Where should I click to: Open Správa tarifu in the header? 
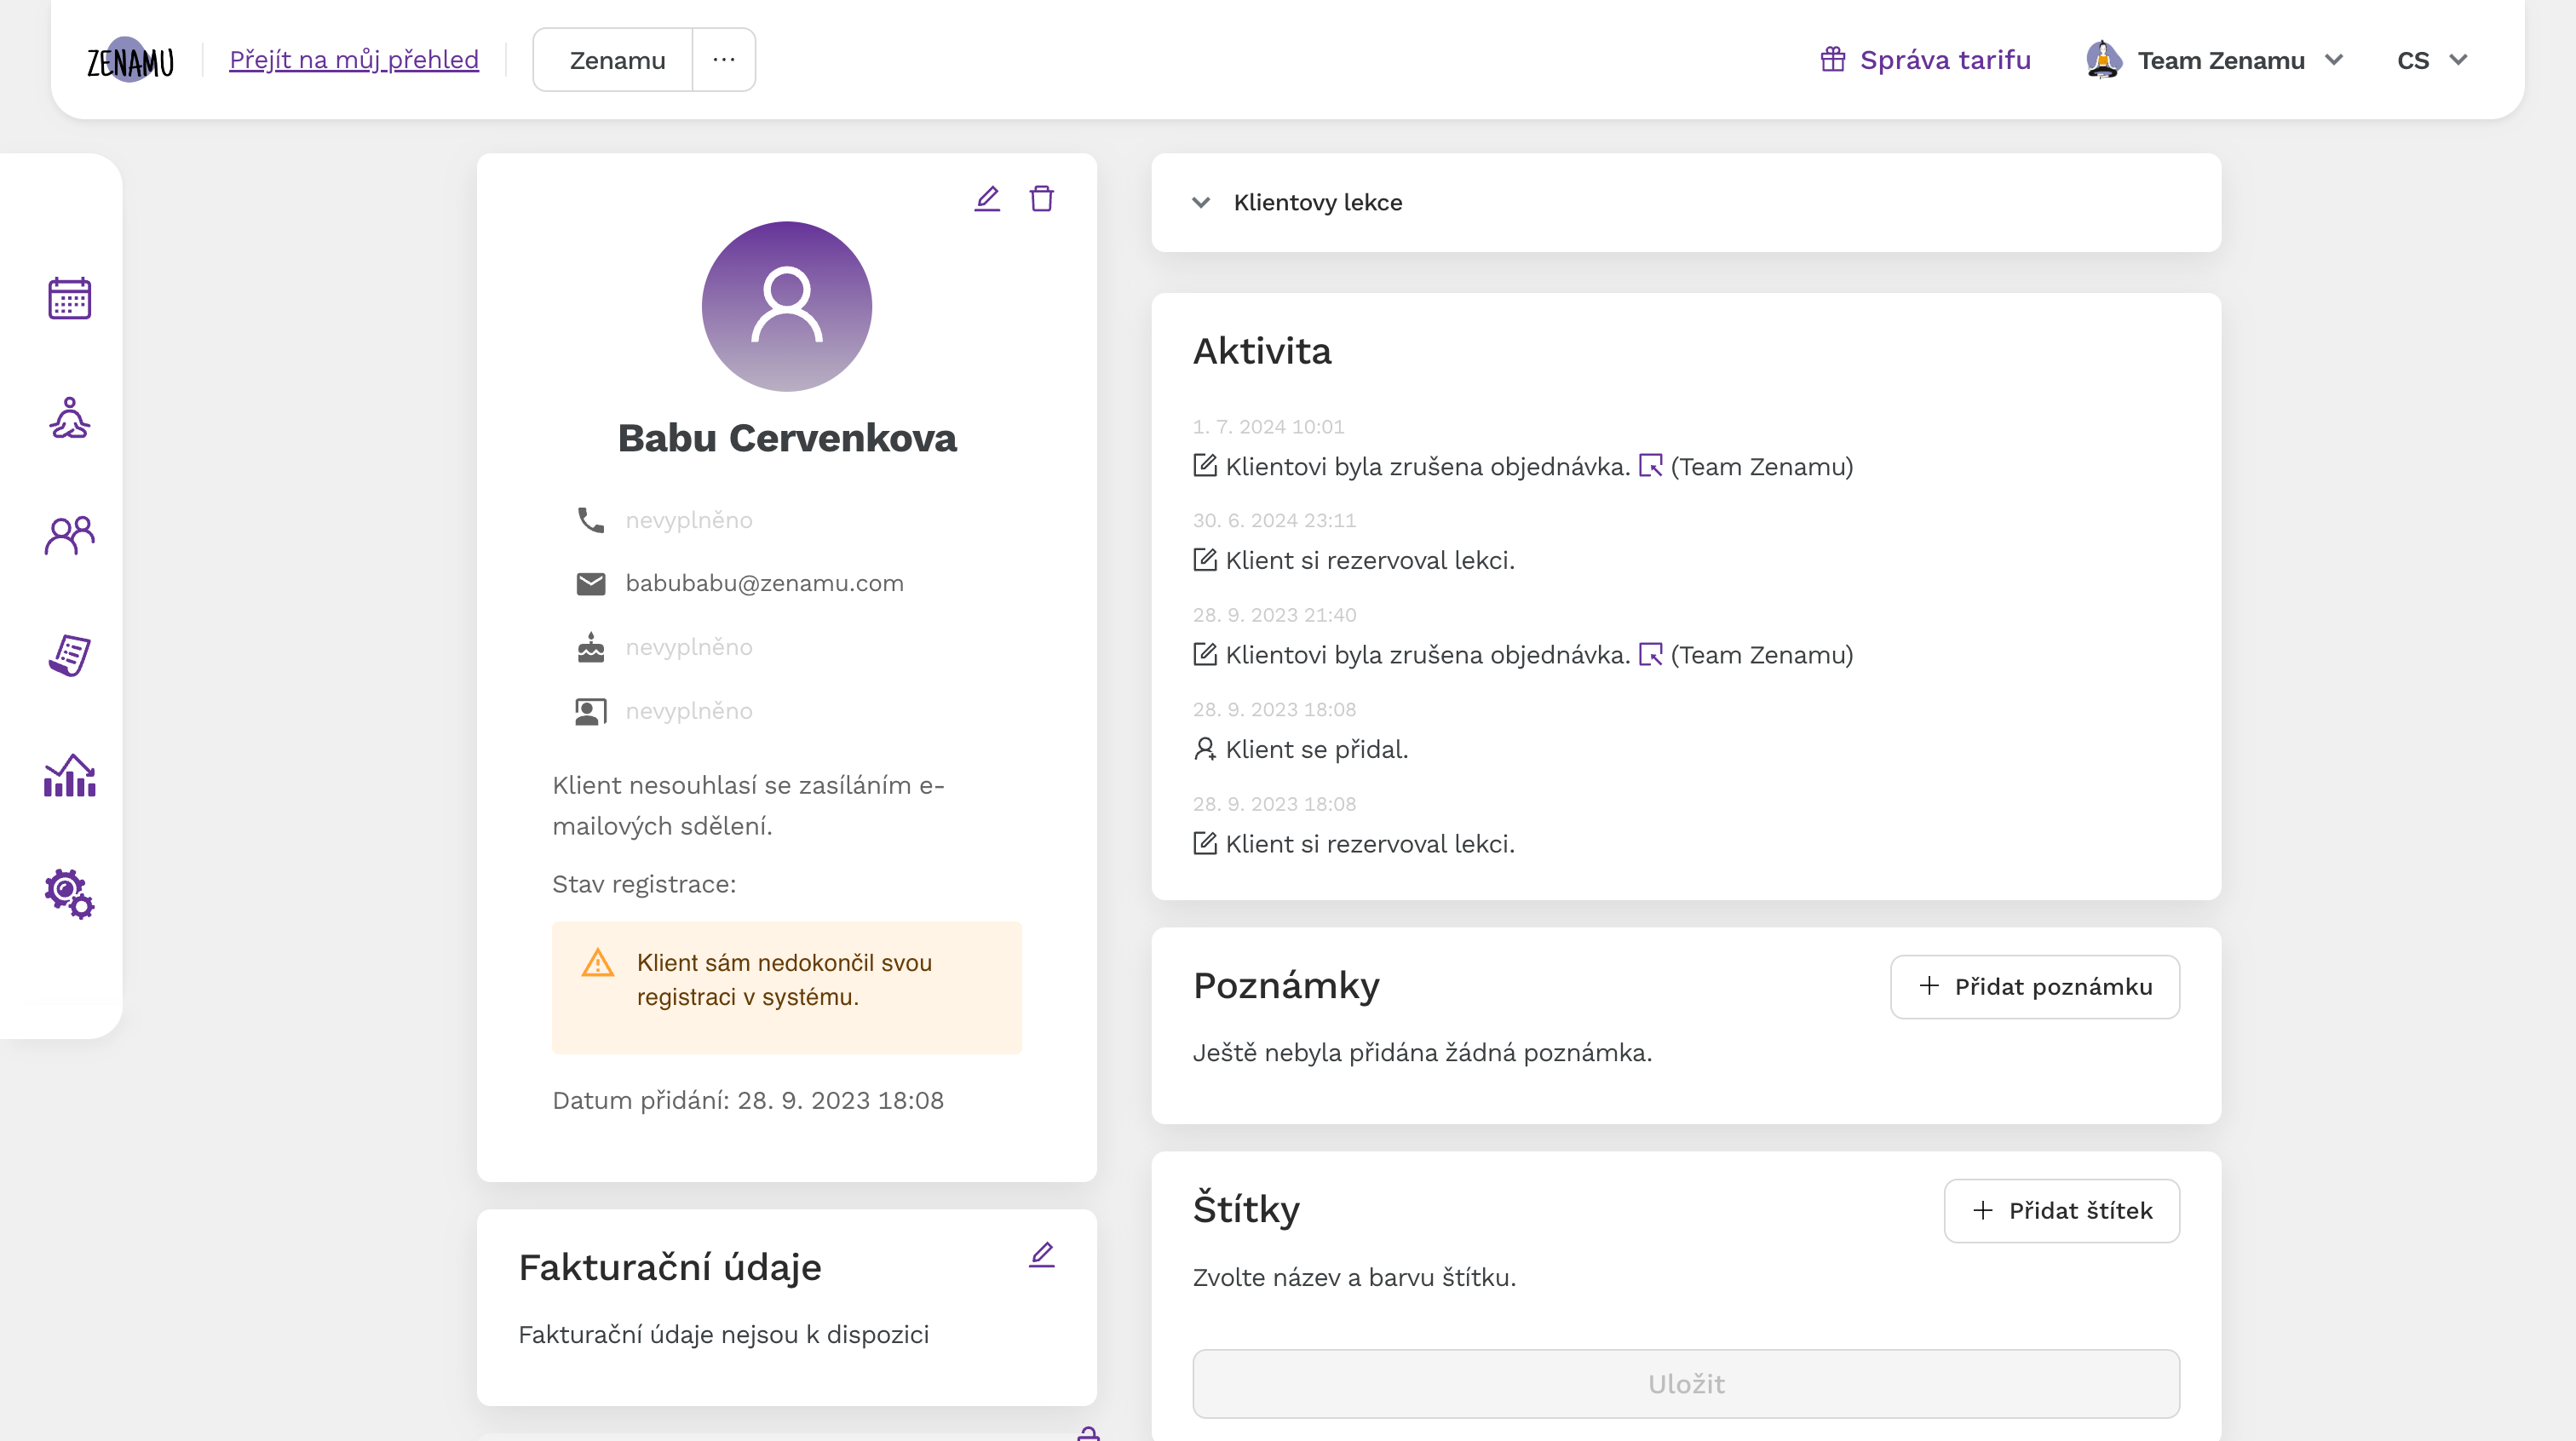click(1925, 60)
